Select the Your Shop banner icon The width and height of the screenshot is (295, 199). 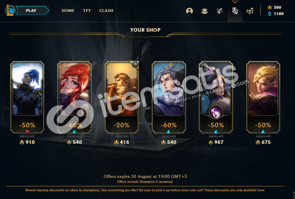coord(235,11)
